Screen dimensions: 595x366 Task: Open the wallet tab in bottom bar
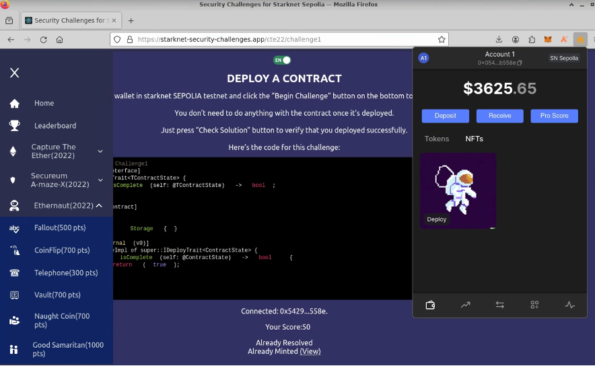click(430, 305)
